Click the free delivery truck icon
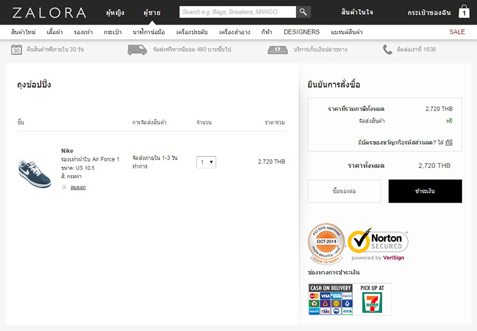The image size is (477, 331). [x=137, y=50]
